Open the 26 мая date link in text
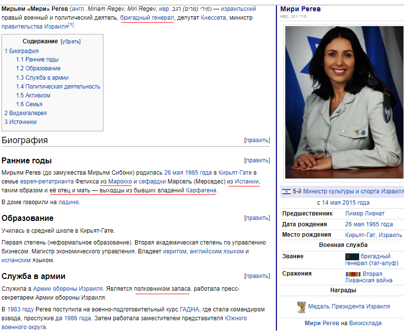This screenshot has width=404, height=336. pyautogui.click(x=173, y=173)
